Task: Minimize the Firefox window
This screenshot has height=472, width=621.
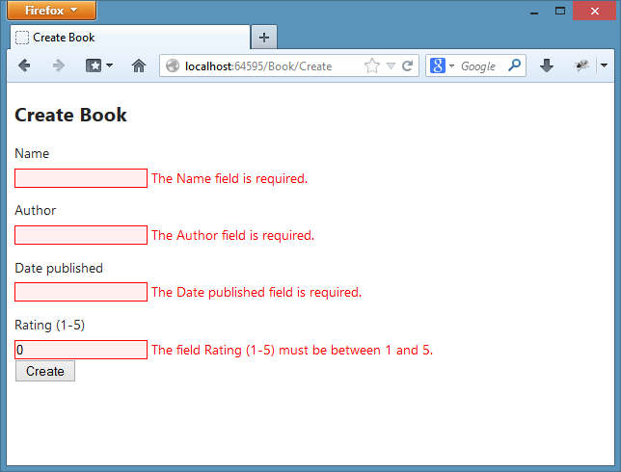Action: (x=534, y=12)
